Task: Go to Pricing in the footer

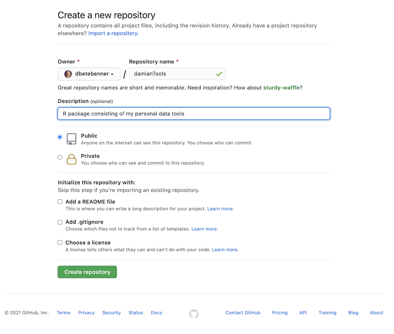Action: click(x=280, y=313)
